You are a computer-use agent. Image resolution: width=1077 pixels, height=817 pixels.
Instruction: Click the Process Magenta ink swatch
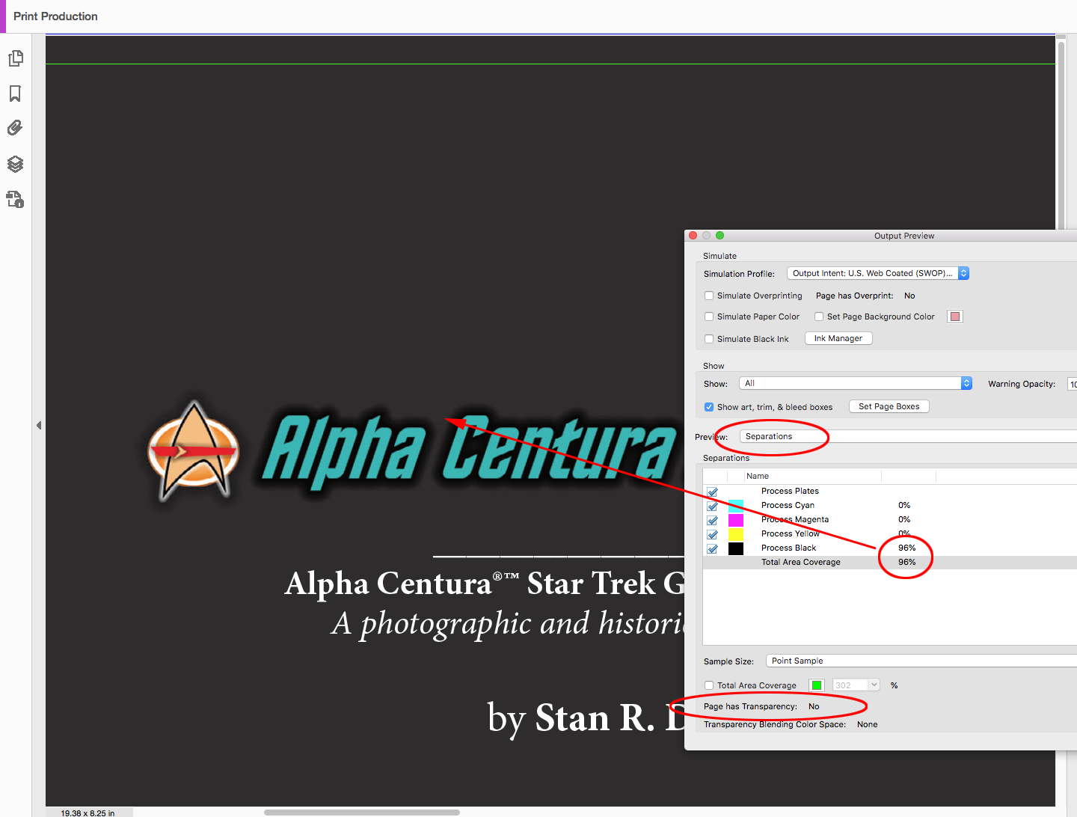click(737, 519)
